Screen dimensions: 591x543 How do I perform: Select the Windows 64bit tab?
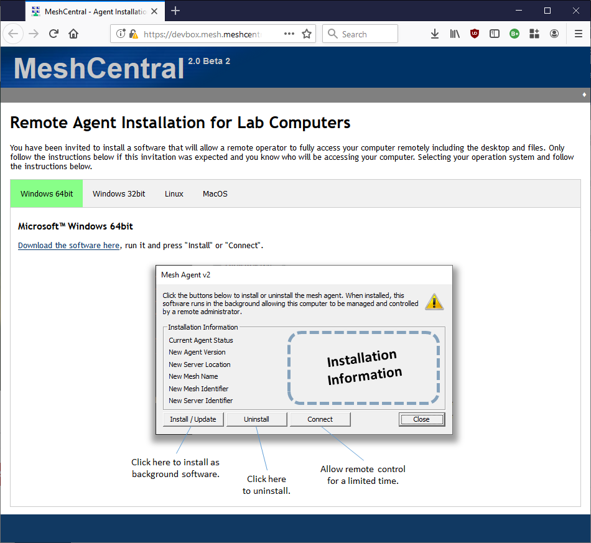[x=47, y=193]
